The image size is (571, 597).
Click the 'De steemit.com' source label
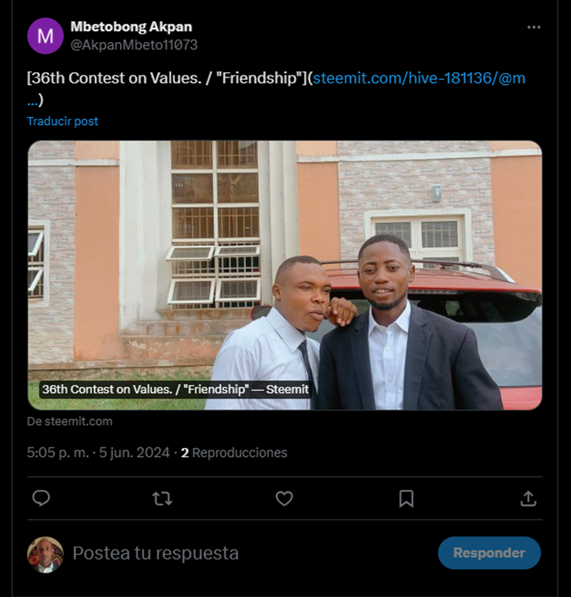click(70, 421)
